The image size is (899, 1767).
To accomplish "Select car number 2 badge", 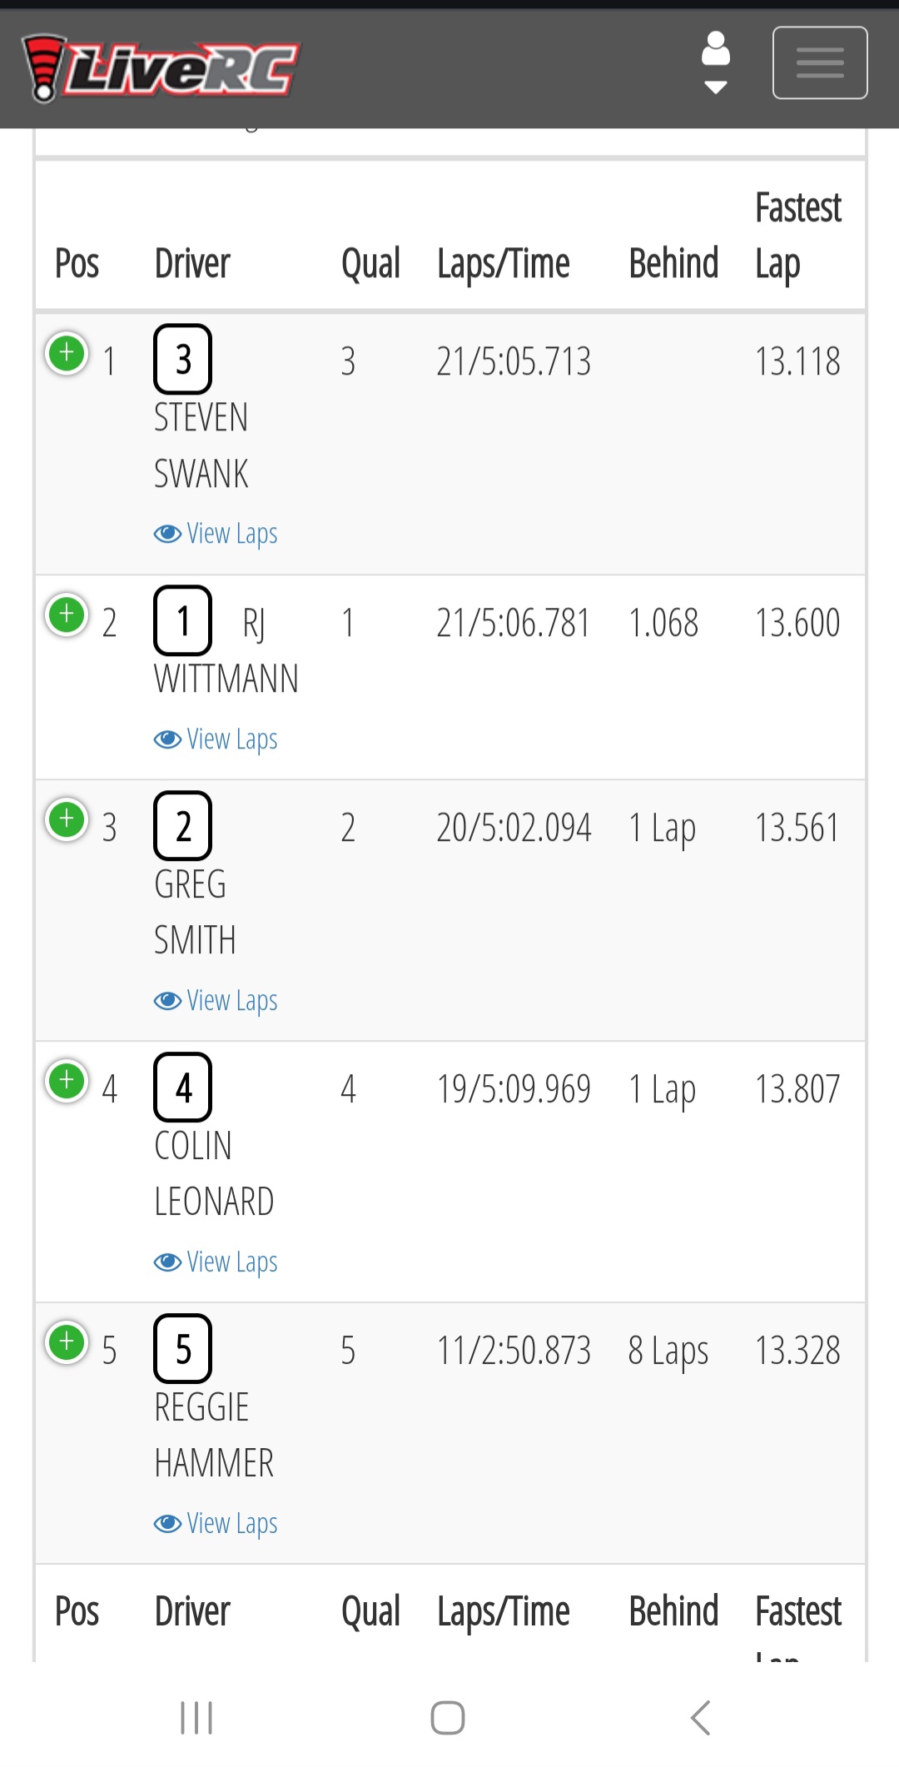I will coord(183,826).
